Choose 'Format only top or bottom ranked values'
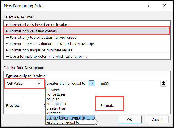Viewport: 174px width, 128px height. [x=43, y=37]
